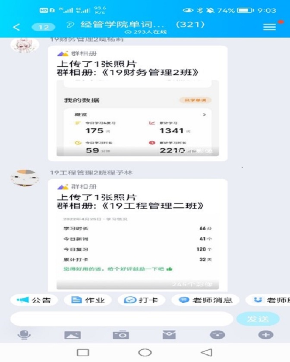Viewport: 290px width, 362px height.
Task: Open the image gallery picker icon
Action: (72, 335)
